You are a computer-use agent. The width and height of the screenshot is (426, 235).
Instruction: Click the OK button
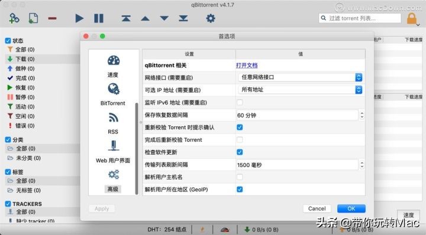351,208
